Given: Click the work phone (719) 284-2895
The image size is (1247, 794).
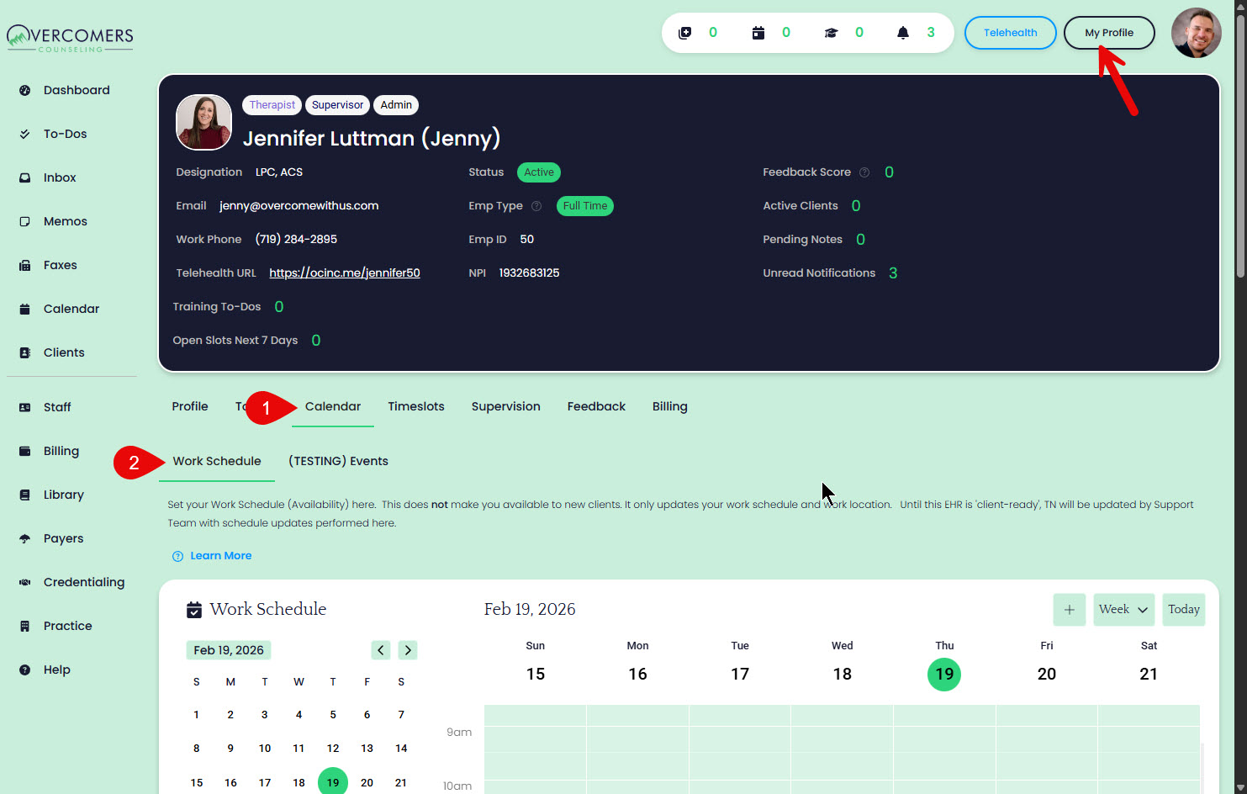Looking at the screenshot, I should coord(296,240).
